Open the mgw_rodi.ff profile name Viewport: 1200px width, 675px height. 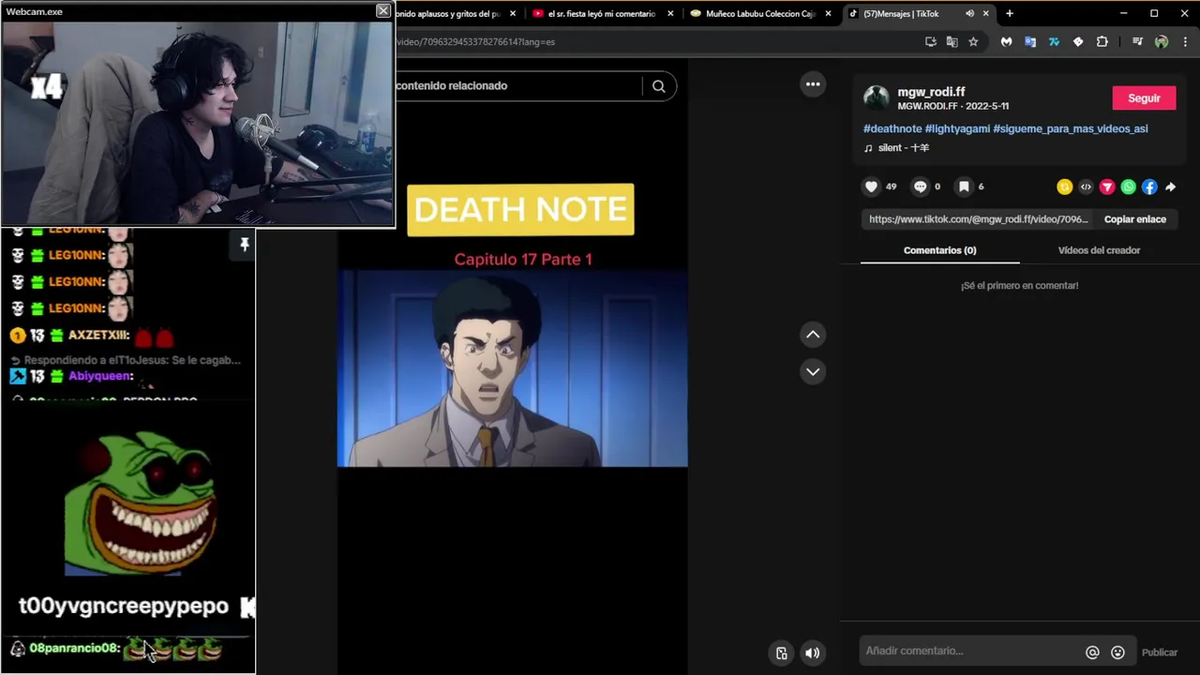(931, 92)
